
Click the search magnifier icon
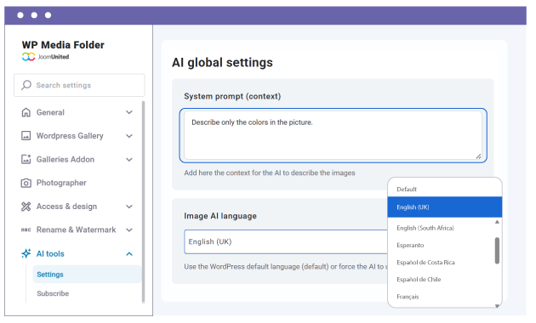tap(26, 85)
